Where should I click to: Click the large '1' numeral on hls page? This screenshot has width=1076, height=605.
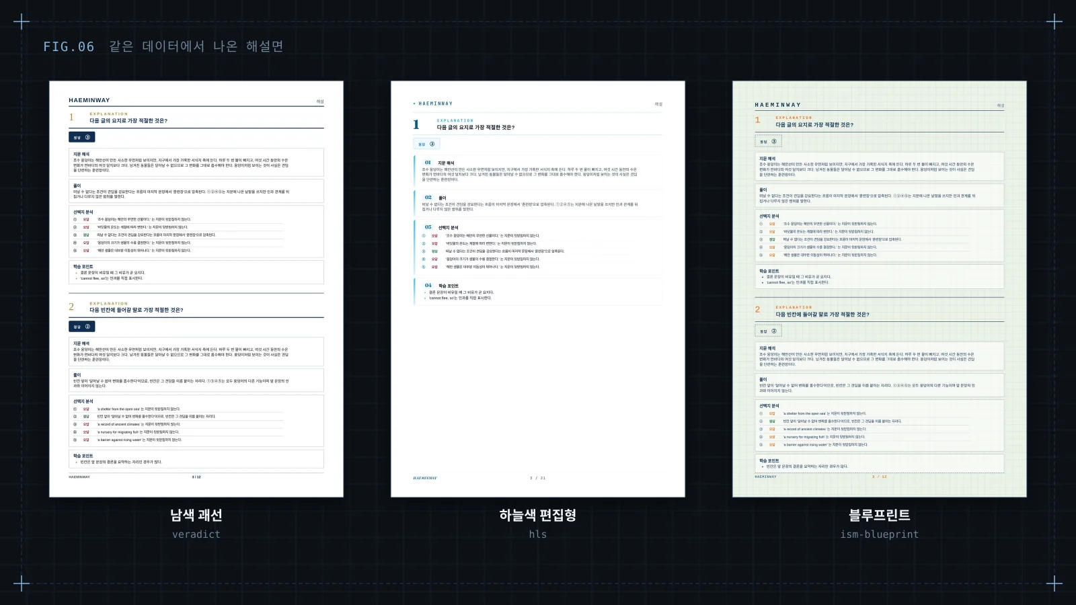pos(416,124)
